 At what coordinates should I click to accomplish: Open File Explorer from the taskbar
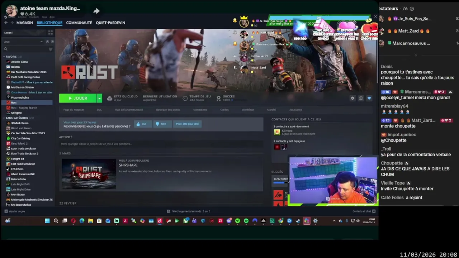(x=90, y=221)
